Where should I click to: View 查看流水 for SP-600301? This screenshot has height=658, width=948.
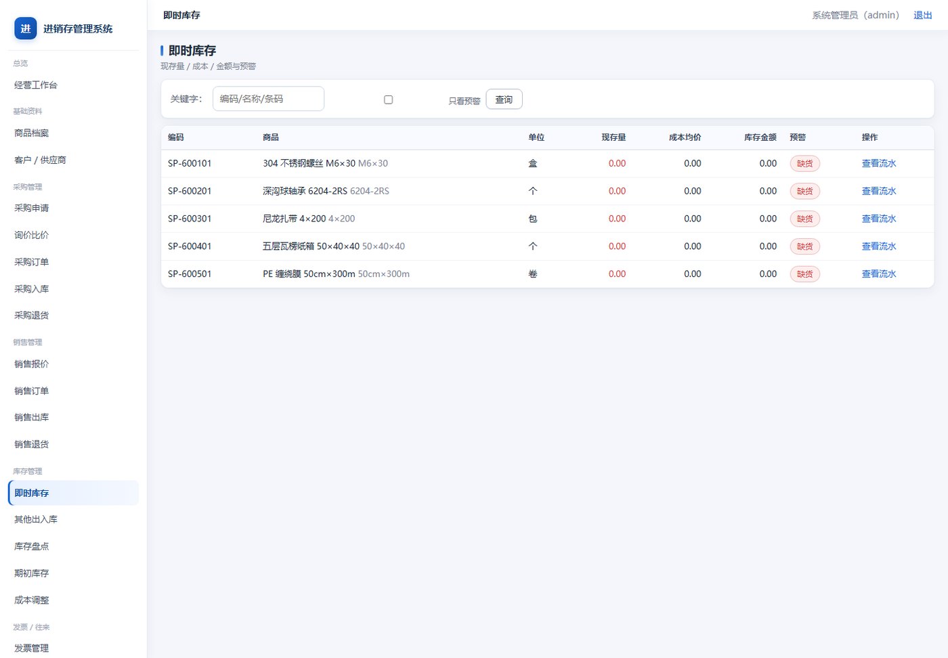click(x=878, y=219)
